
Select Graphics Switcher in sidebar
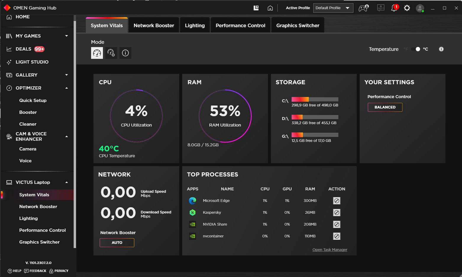point(39,242)
